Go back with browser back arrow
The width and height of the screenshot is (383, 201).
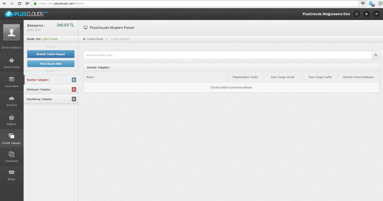4,3
